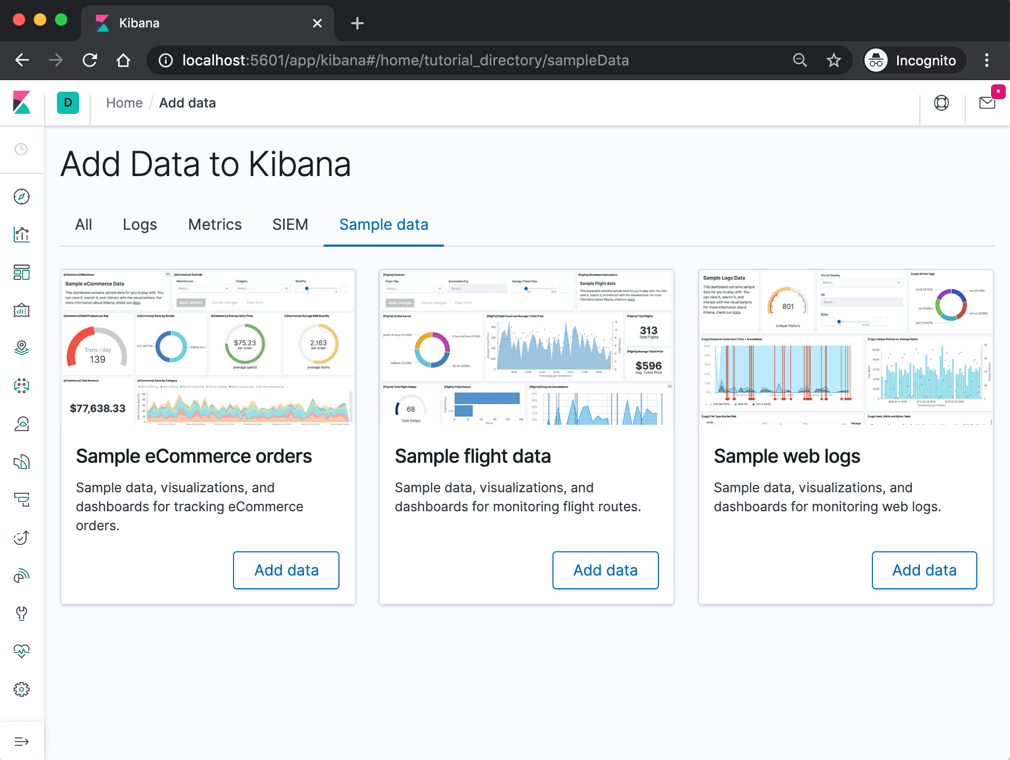Navigate to Home breadcrumb

[x=124, y=103]
